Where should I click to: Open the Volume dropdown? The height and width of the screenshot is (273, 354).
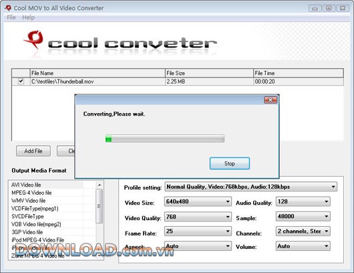click(303, 246)
